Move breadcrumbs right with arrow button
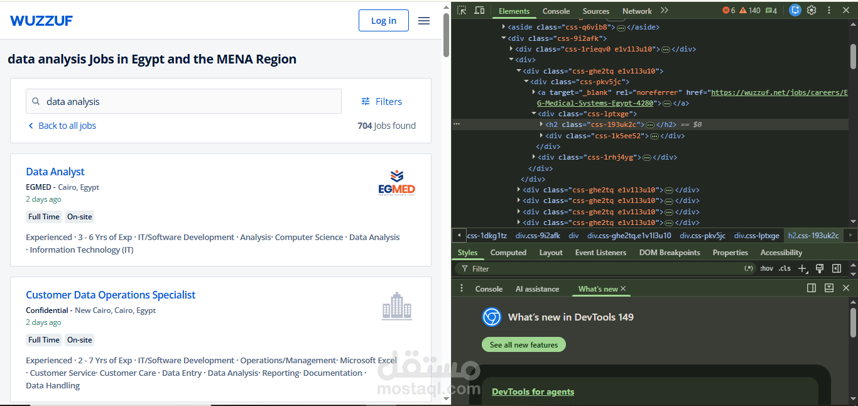The width and height of the screenshot is (858, 406). click(850, 236)
